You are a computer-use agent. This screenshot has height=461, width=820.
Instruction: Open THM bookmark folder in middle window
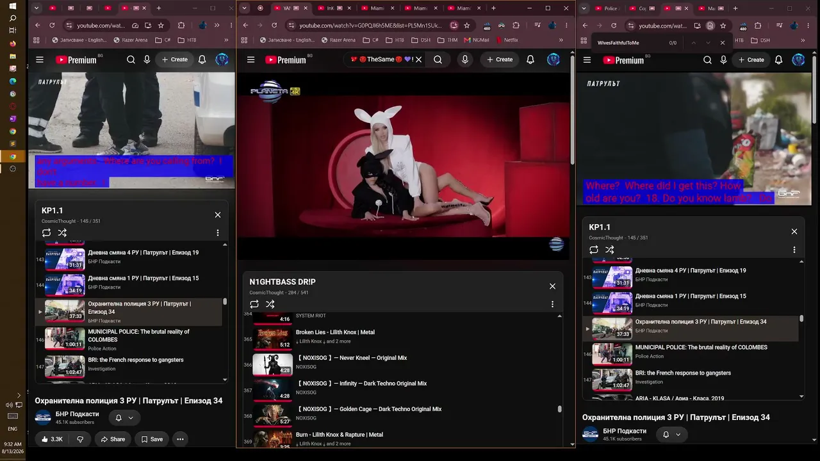coord(448,40)
